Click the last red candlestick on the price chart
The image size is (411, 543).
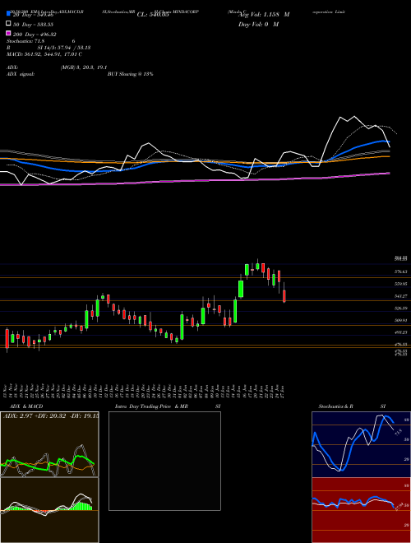coord(284,296)
